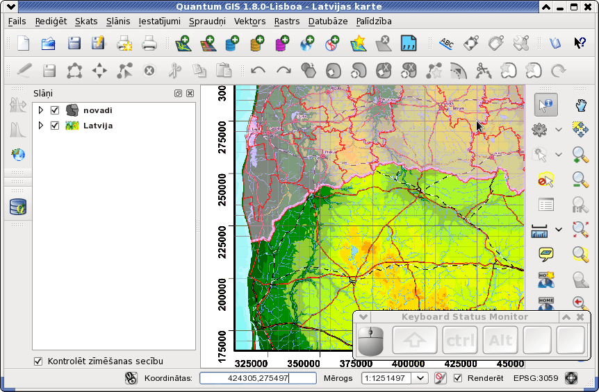Click the Map Tips speech bubble icon
Image resolution: width=599 pixels, height=392 pixels.
pyautogui.click(x=546, y=255)
